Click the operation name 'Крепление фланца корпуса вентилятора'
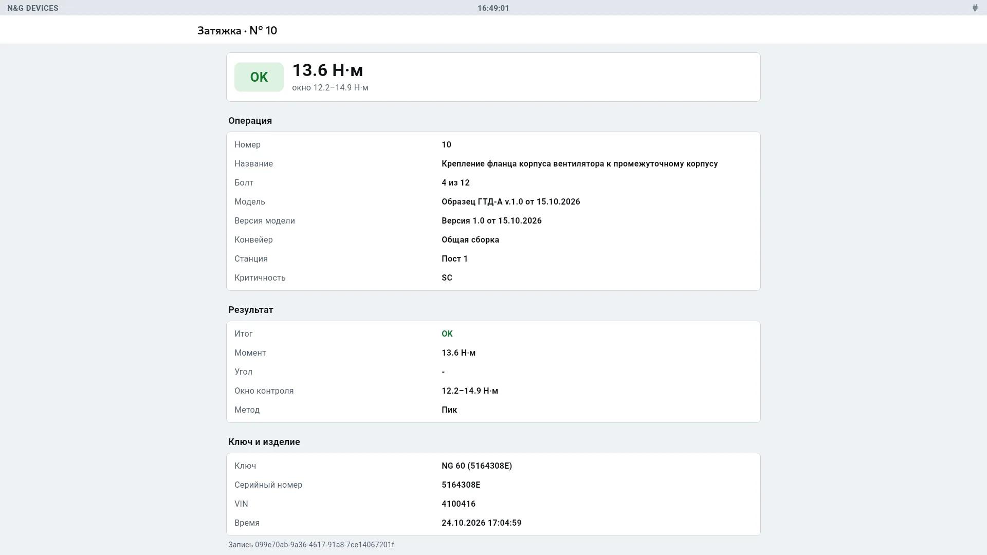The width and height of the screenshot is (987, 555). click(579, 164)
